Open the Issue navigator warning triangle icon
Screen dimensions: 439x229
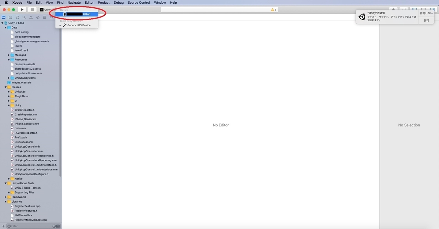click(31, 17)
